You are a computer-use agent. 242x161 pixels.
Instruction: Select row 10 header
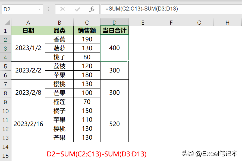[x=5, y=111]
